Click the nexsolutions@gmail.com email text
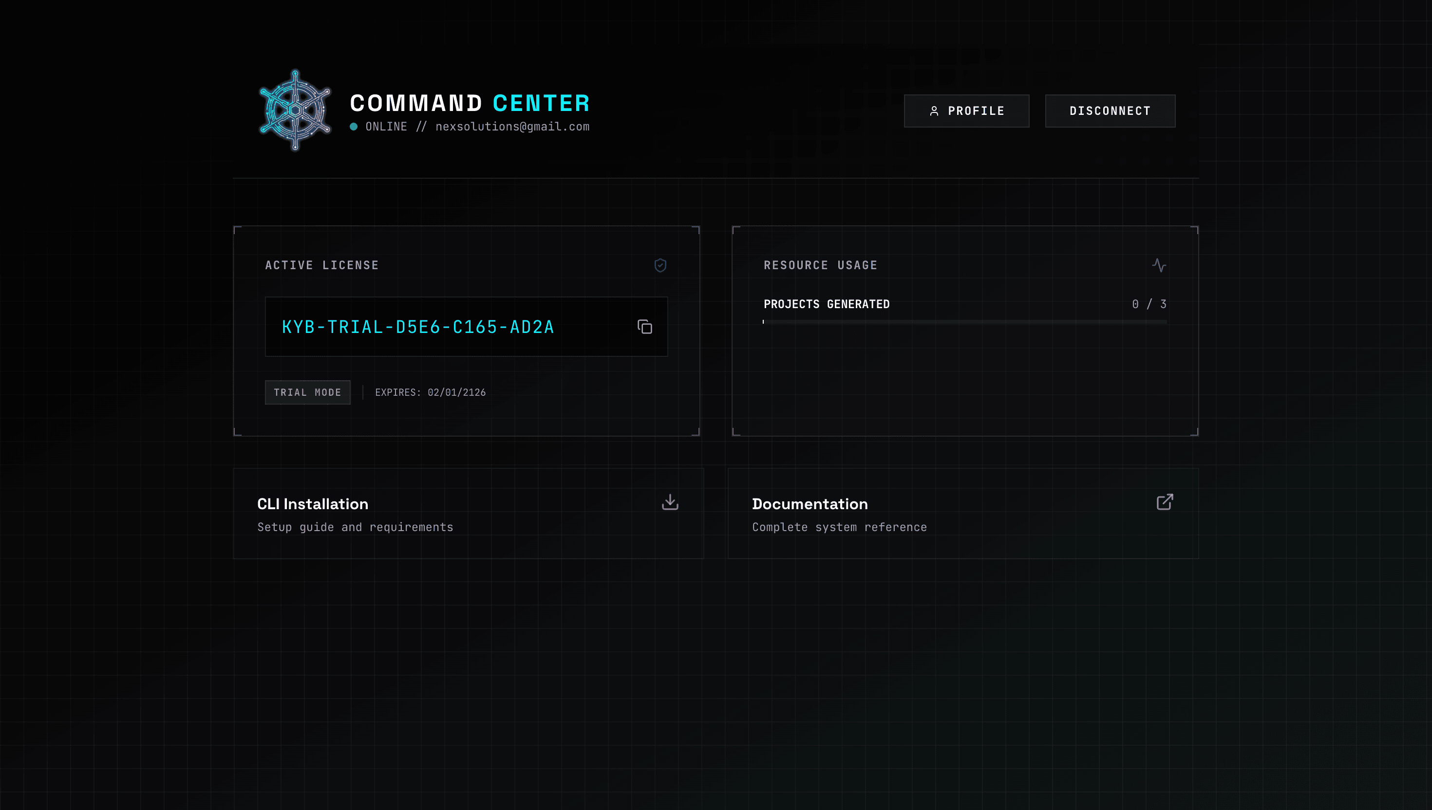This screenshot has height=810, width=1432. pyautogui.click(x=512, y=127)
